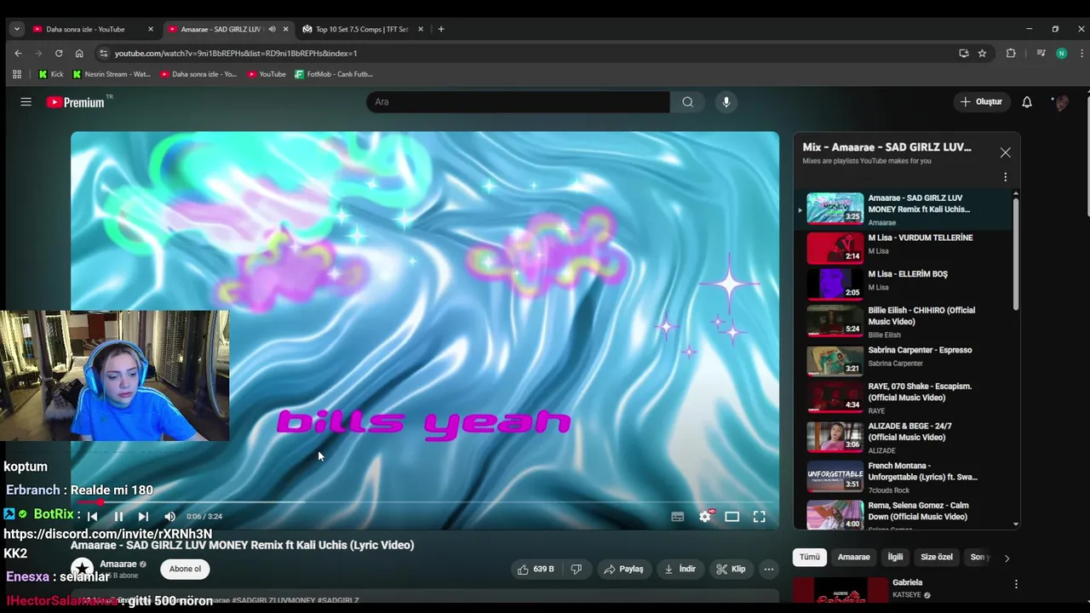The height and width of the screenshot is (613, 1090).
Task: Skip to the next video
Action: pos(143,516)
